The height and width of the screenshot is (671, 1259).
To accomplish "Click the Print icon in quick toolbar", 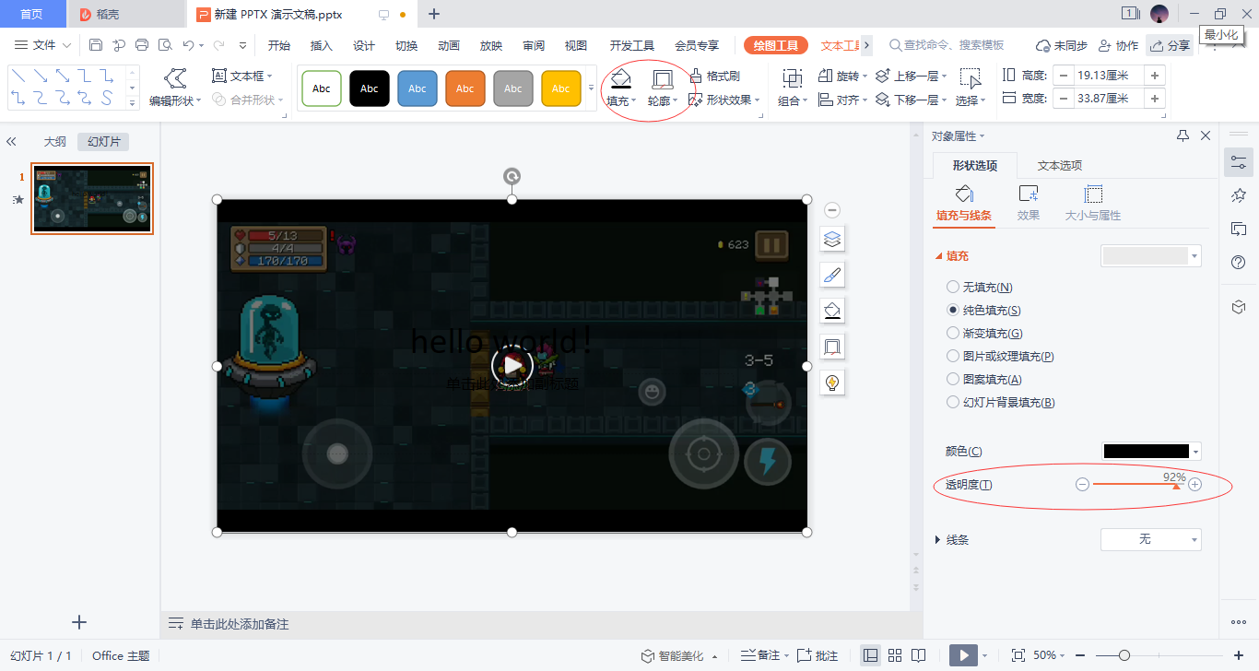I will coord(142,45).
